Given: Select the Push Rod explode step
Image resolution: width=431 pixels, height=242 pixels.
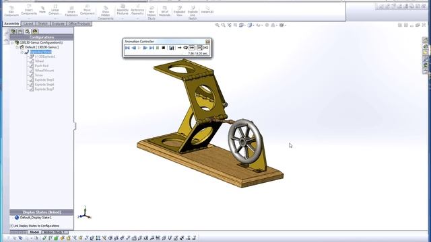Looking at the screenshot, I should [42, 66].
